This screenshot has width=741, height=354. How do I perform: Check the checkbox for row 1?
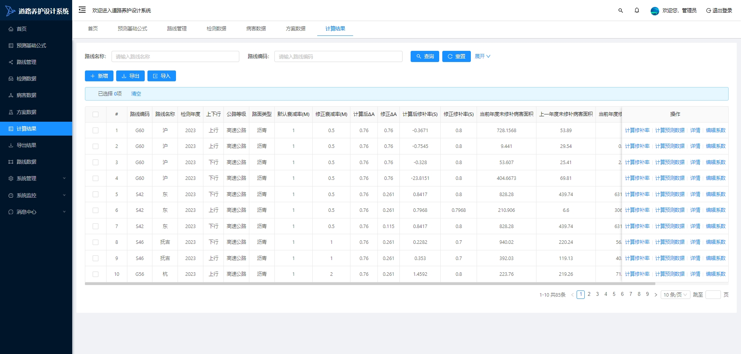pos(95,131)
